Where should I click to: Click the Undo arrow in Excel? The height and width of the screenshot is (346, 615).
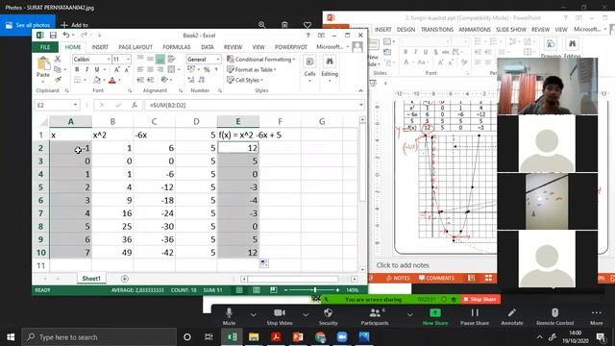66,36
